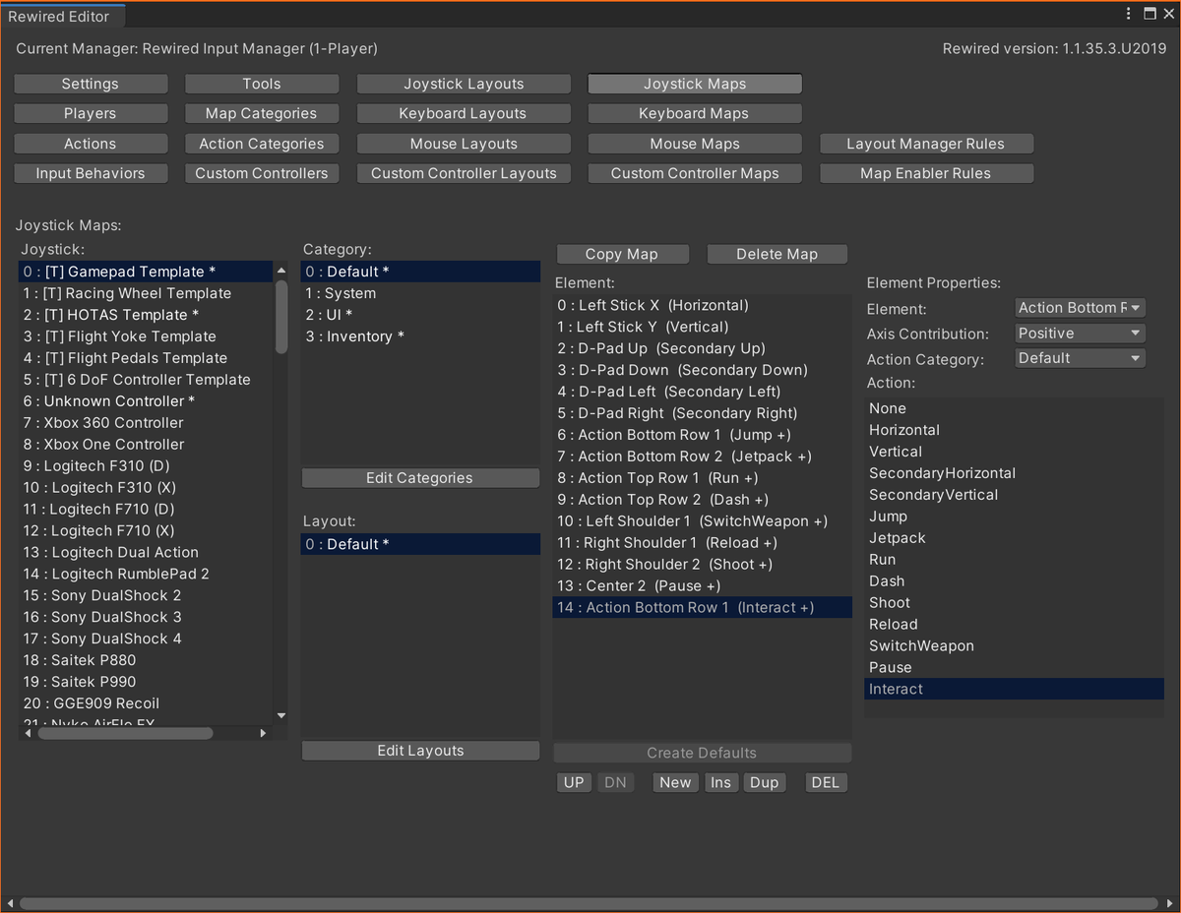Open the Element dropdown in Element Properties
This screenshot has height=913, width=1181.
(x=1080, y=308)
